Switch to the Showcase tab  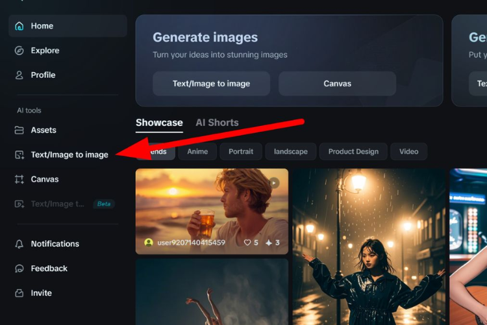(x=159, y=123)
